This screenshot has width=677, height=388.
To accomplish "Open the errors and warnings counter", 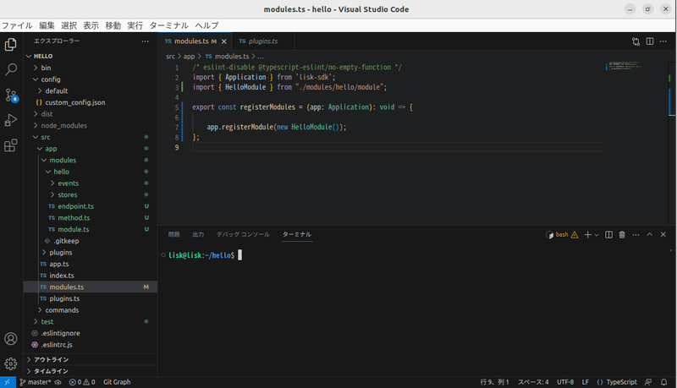I will tap(82, 382).
